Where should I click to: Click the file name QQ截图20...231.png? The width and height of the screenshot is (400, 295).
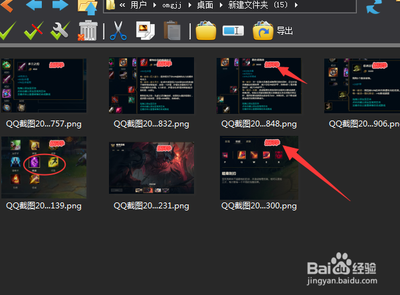151,206
